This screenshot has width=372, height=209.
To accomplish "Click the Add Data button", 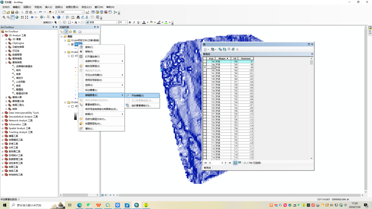I will click(x=50, y=12).
